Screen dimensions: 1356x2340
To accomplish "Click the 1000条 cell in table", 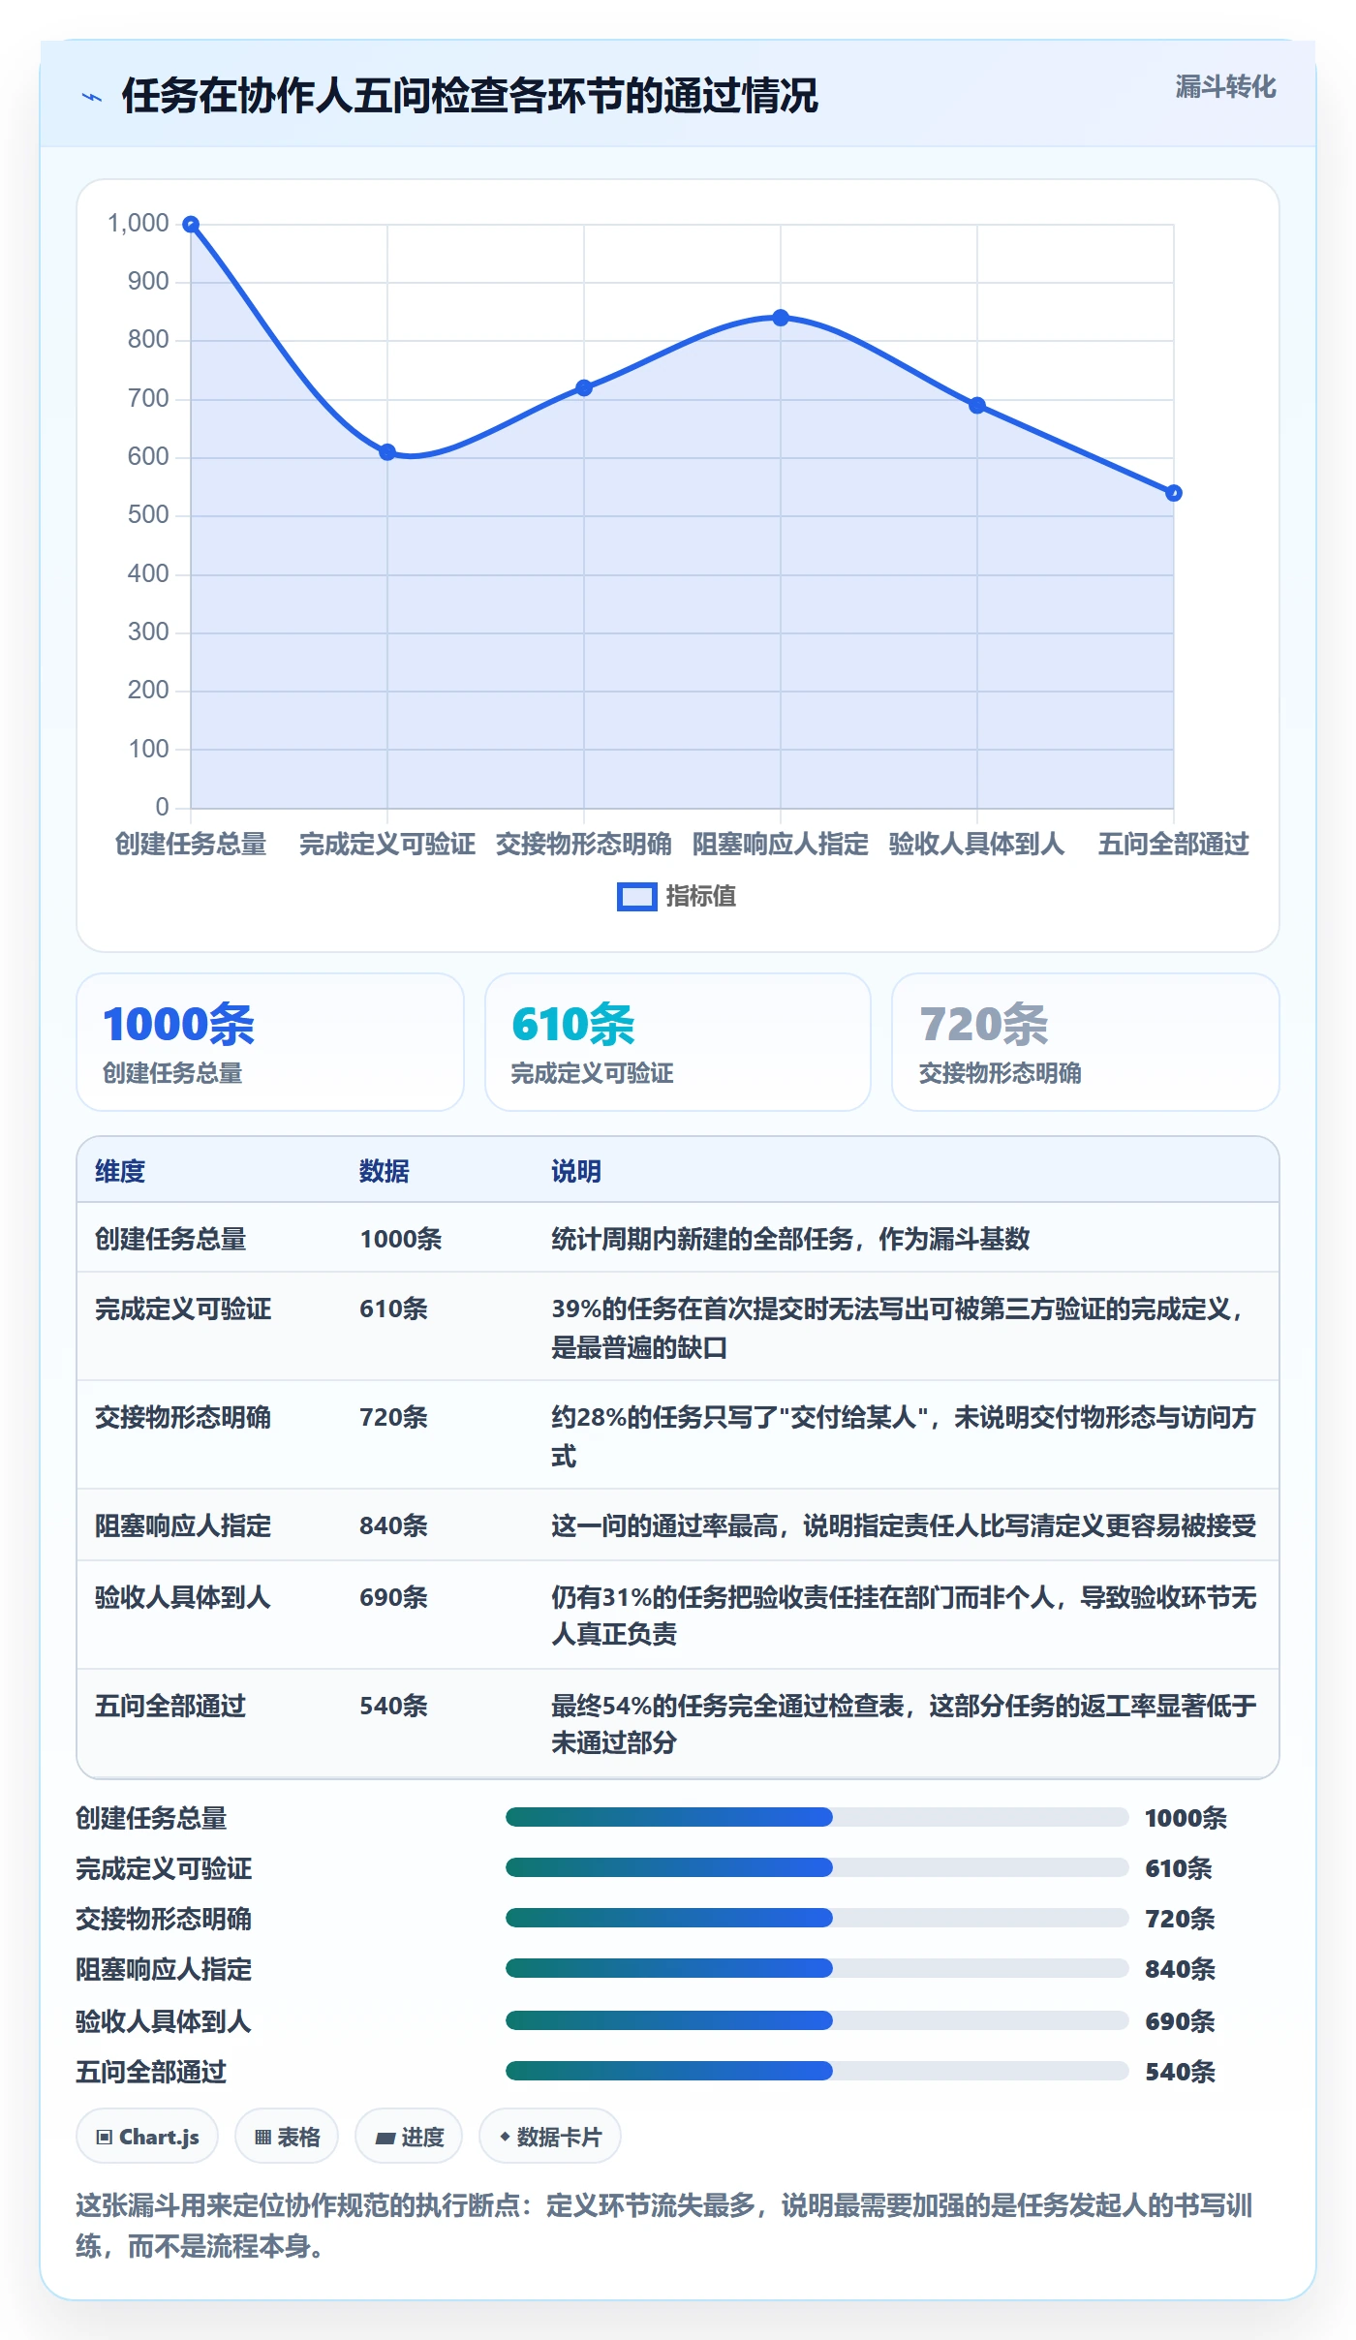I will (401, 1239).
